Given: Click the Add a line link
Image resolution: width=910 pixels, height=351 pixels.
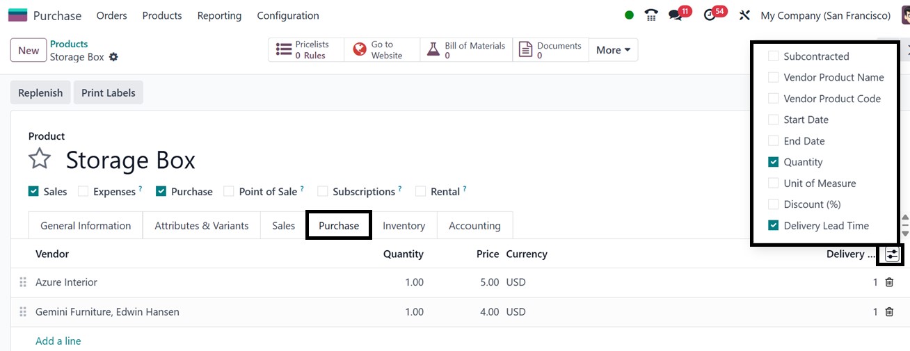Looking at the screenshot, I should point(58,341).
